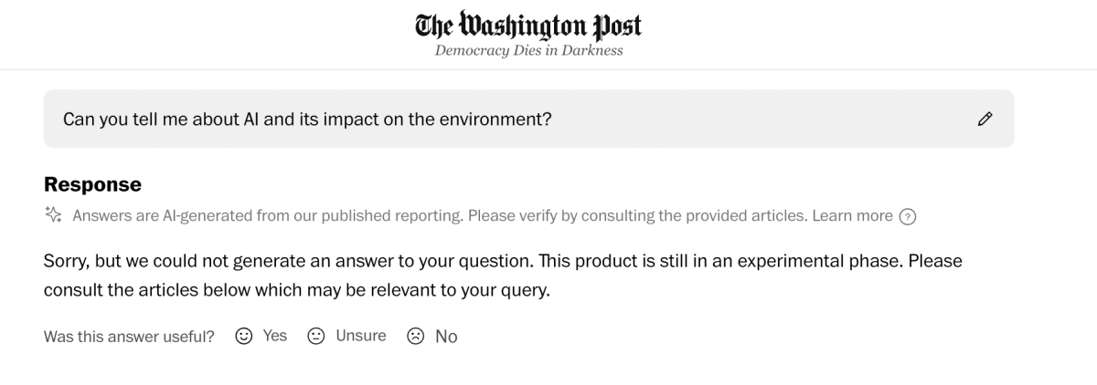Click the AI environment question text

pyautogui.click(x=307, y=119)
